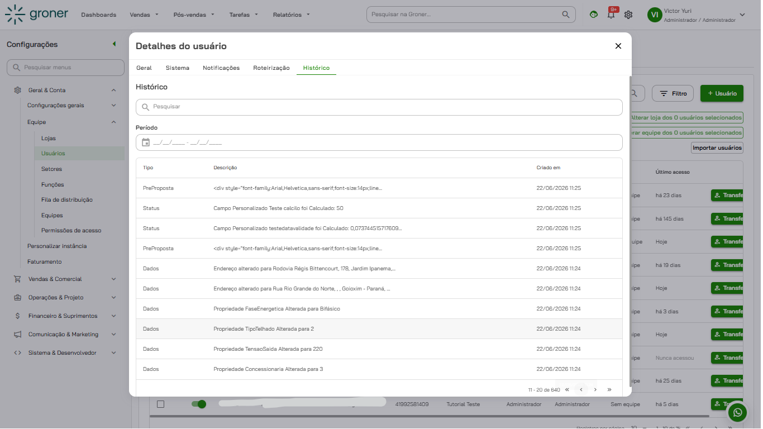The image size is (763, 429).
Task: Click the Vendas & Comercial cart icon
Action: (x=18, y=279)
